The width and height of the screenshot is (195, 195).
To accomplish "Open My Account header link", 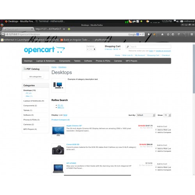I will click(140, 55).
